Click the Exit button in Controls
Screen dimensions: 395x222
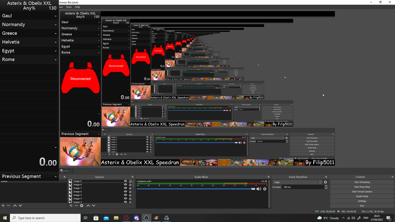click(x=362, y=206)
